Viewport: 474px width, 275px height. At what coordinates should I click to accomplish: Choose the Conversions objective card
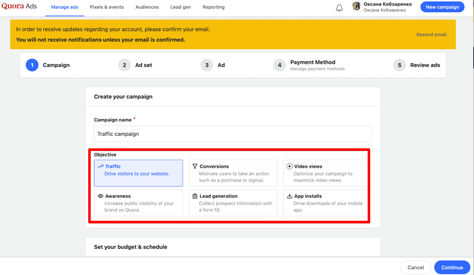(x=233, y=173)
